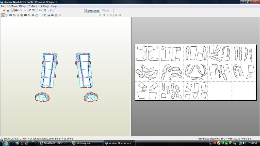260x146 pixels.
Task: Open Internet Explorer quick launch icon
Action: coord(27,143)
